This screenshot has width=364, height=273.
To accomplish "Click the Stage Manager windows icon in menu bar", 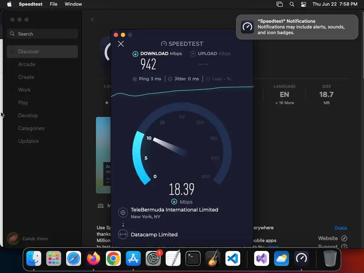I will coord(279,4).
